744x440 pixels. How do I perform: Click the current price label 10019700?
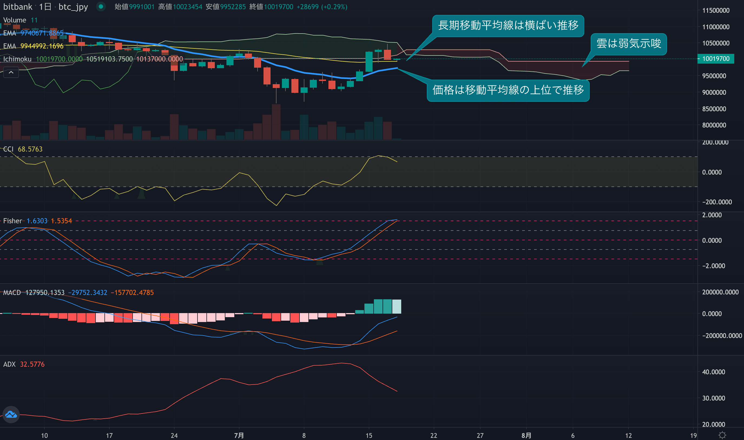(716, 59)
